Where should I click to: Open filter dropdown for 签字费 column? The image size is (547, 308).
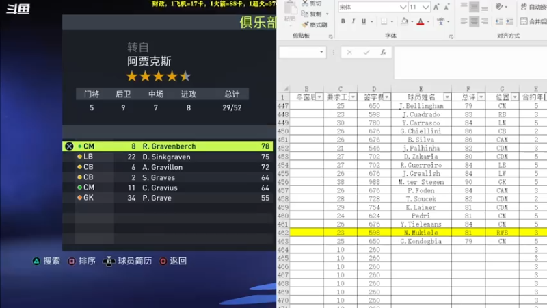coord(386,97)
